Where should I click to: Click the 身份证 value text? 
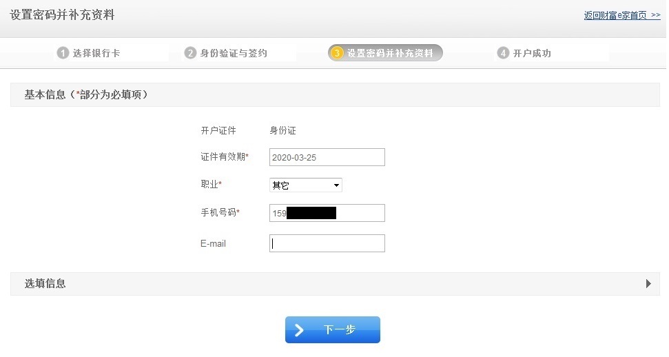282,130
